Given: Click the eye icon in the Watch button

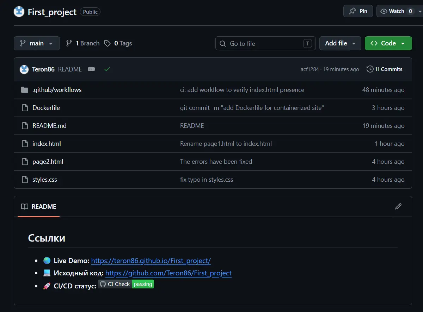Looking at the screenshot, I should click(384, 11).
